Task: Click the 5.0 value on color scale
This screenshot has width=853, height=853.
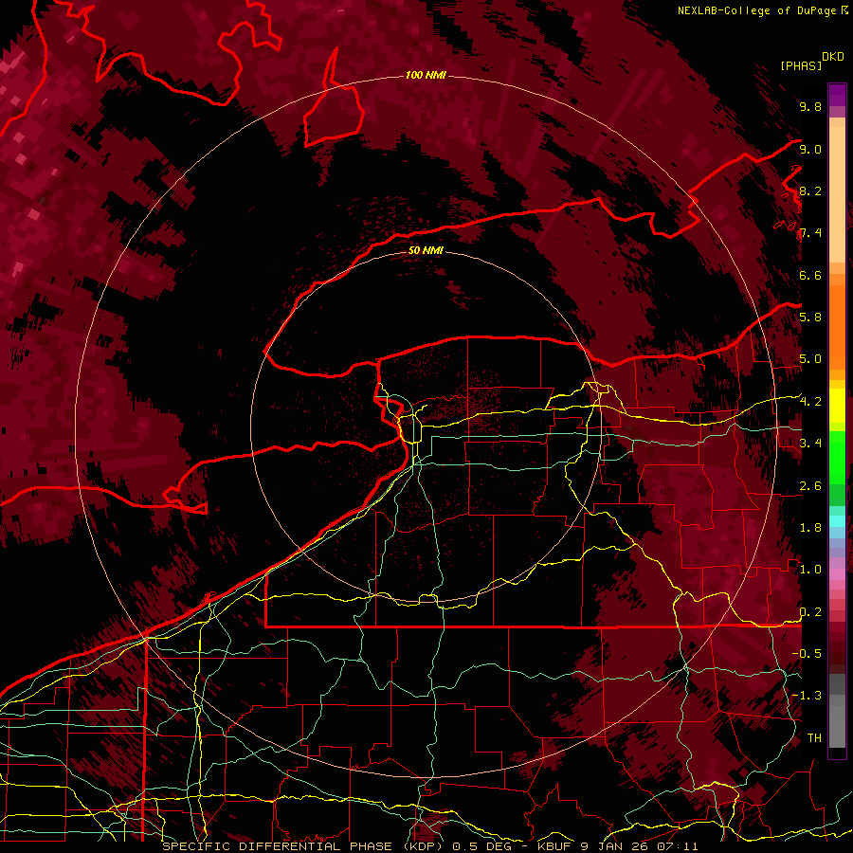Action: point(810,359)
